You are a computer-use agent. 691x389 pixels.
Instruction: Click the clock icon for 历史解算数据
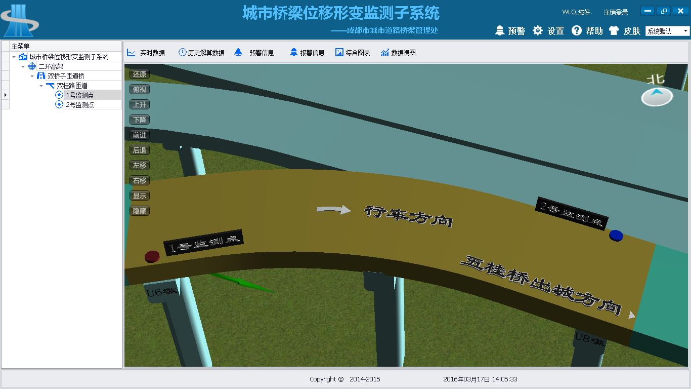pos(182,52)
